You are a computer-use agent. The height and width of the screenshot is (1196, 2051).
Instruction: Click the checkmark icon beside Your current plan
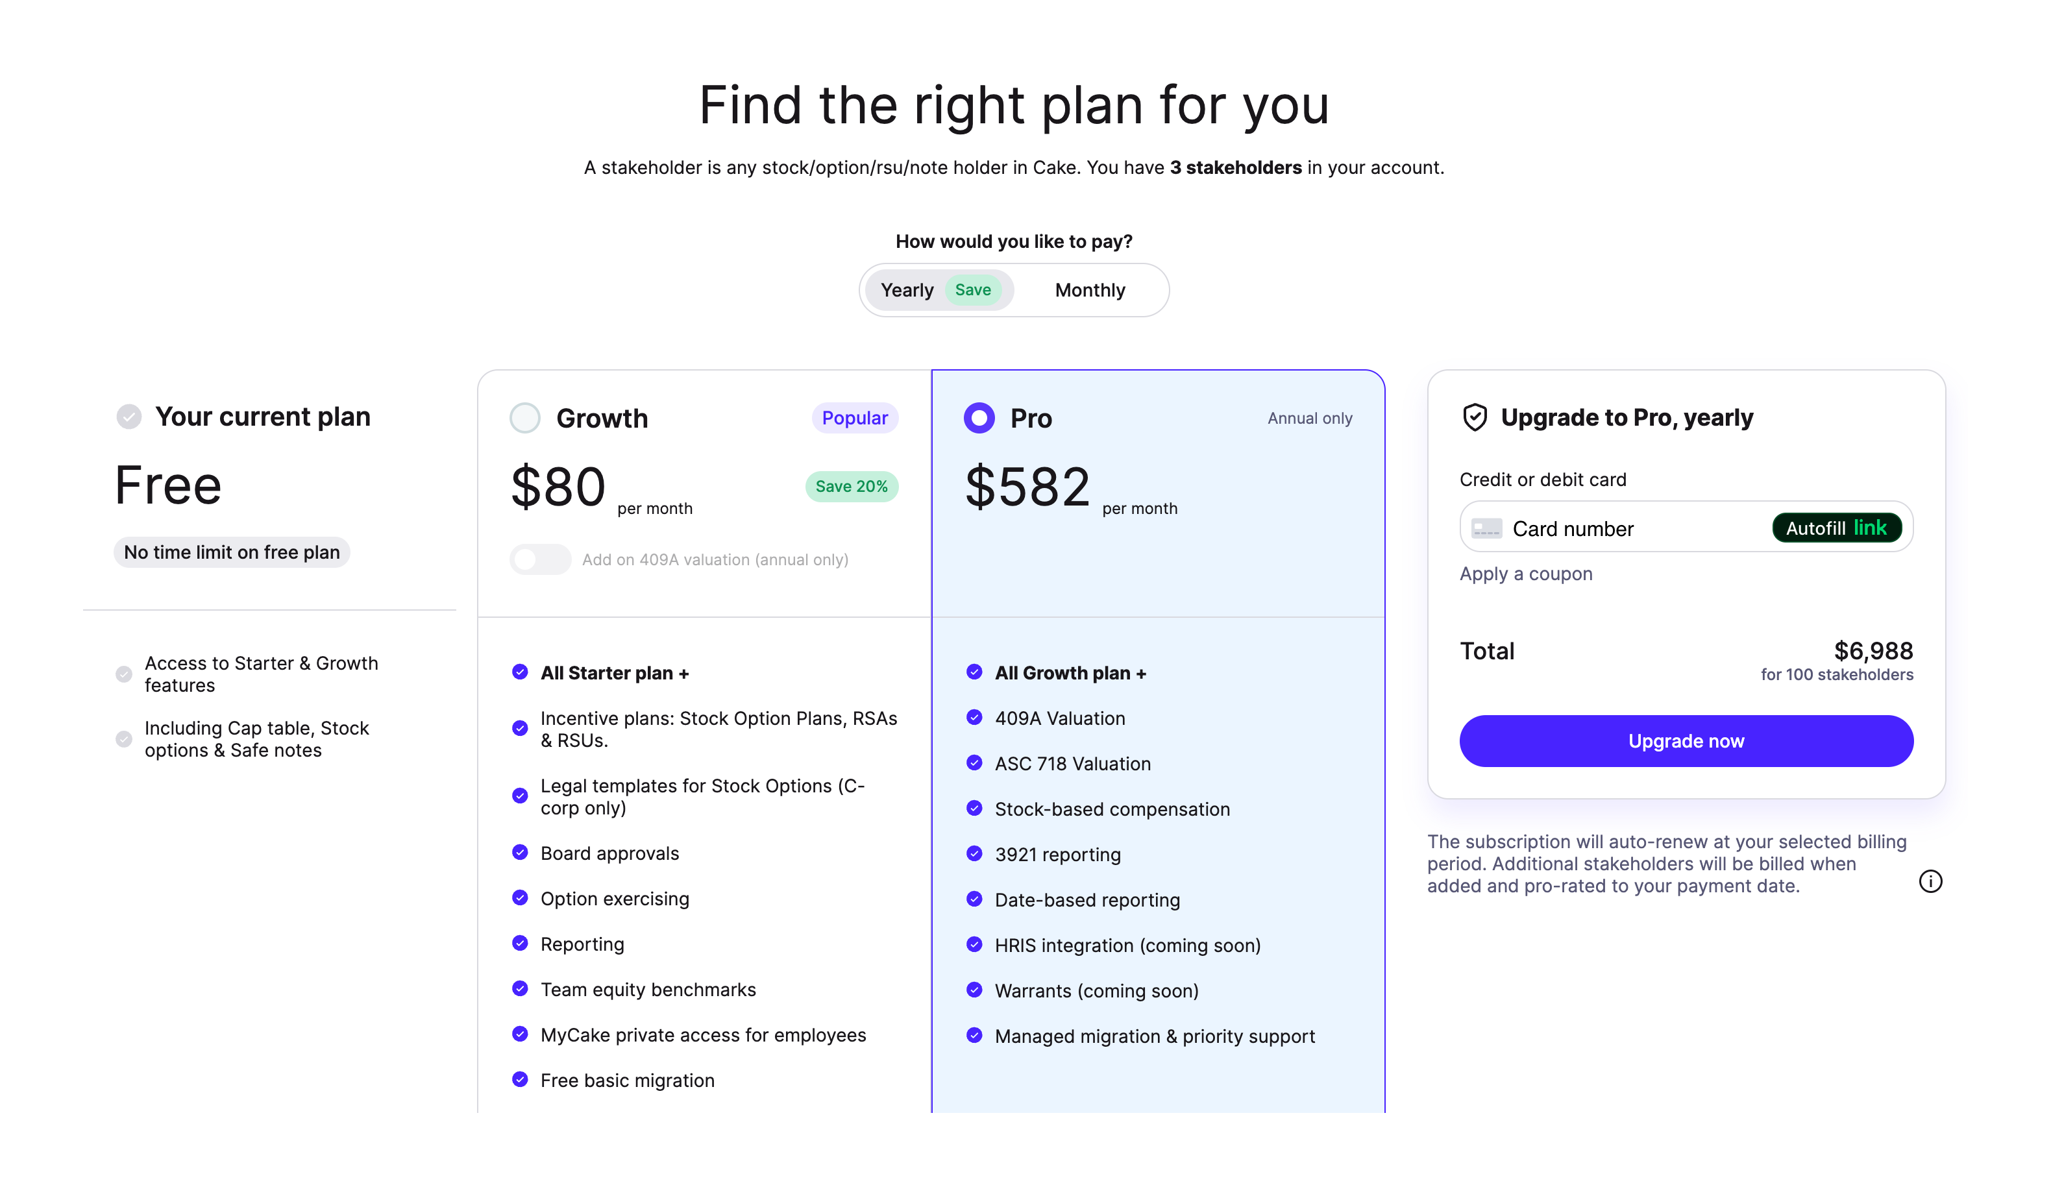tap(129, 417)
